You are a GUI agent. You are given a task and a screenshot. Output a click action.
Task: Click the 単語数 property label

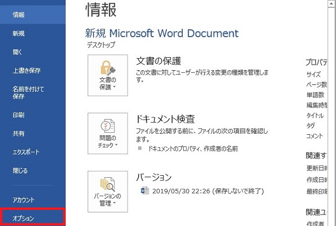(315, 95)
